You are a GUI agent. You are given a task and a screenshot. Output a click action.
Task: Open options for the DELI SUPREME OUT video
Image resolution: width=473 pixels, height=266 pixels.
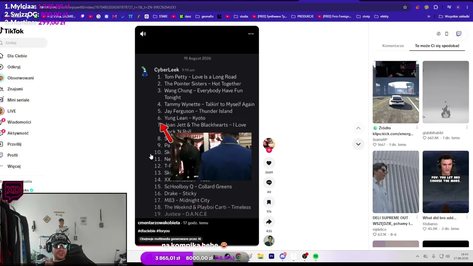click(417, 218)
